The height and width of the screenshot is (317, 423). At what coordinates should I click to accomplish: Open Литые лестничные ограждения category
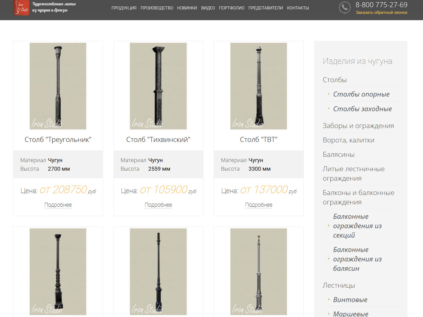354,173
